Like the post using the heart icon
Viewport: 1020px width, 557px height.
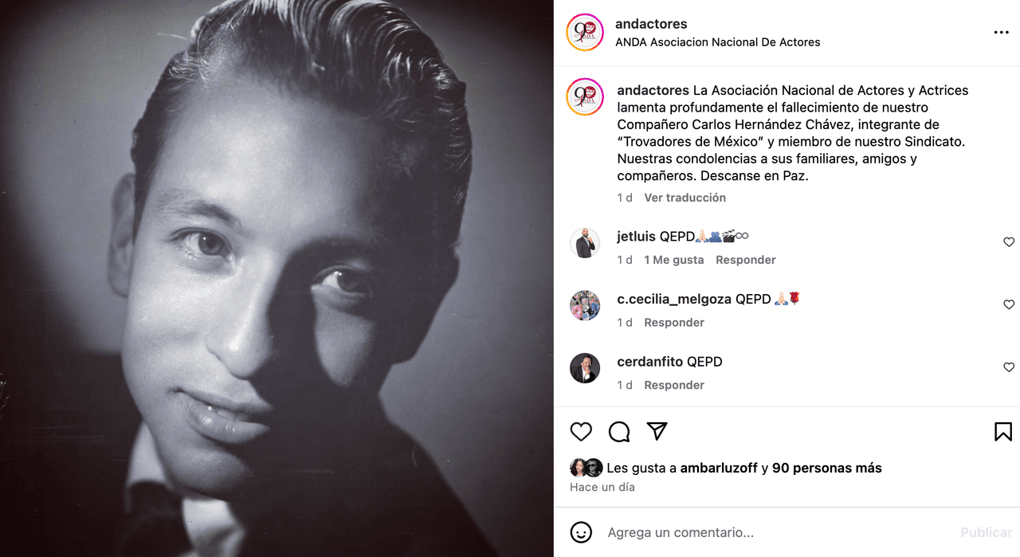coord(581,431)
